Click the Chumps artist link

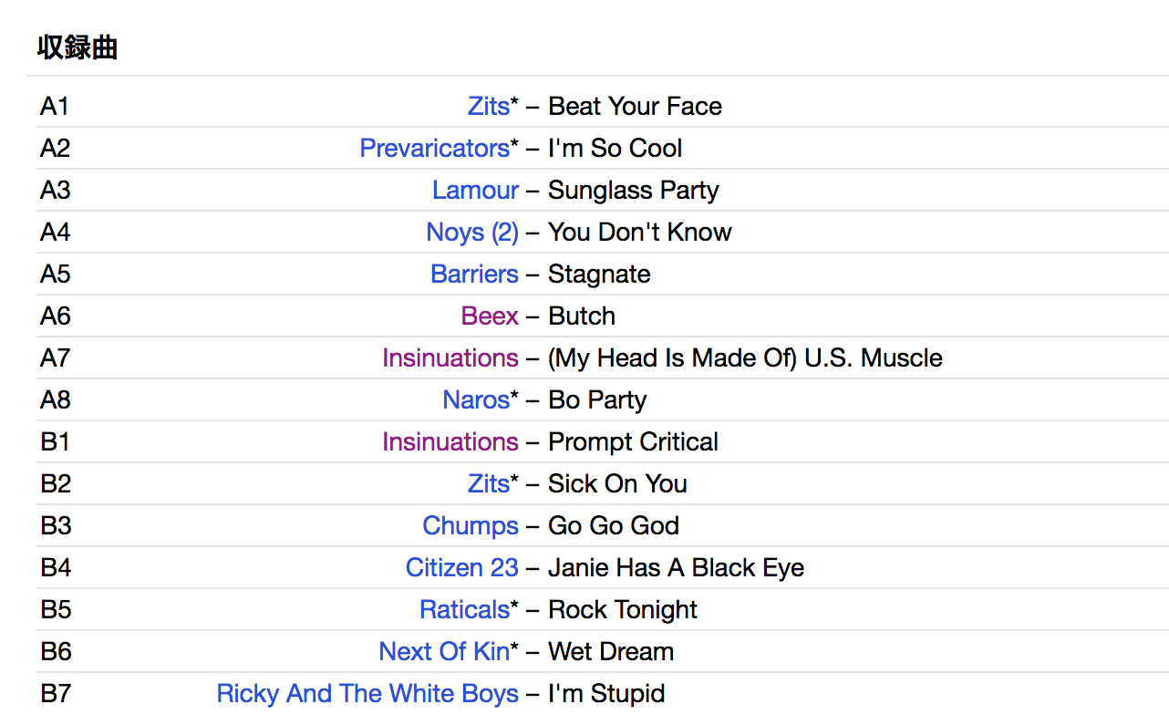[x=471, y=526]
